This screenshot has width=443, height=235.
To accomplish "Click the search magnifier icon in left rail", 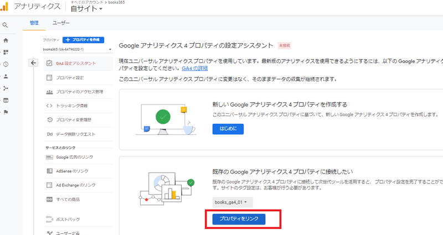I will [x=6, y=25].
